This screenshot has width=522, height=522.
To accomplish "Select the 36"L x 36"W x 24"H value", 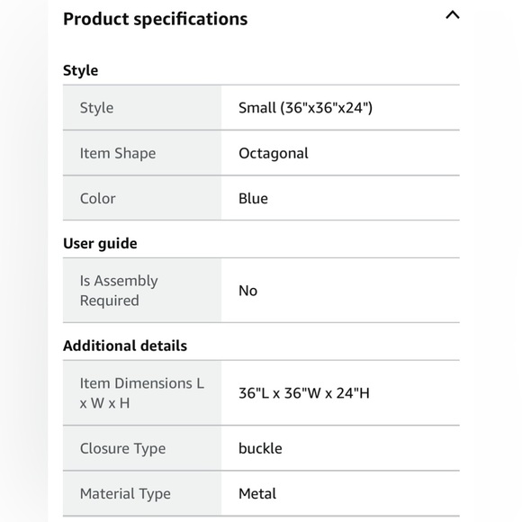I will pyautogui.click(x=304, y=393).
